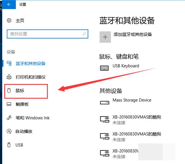Click the keyboard device icon
The height and width of the screenshot is (164, 185).
[105, 68]
